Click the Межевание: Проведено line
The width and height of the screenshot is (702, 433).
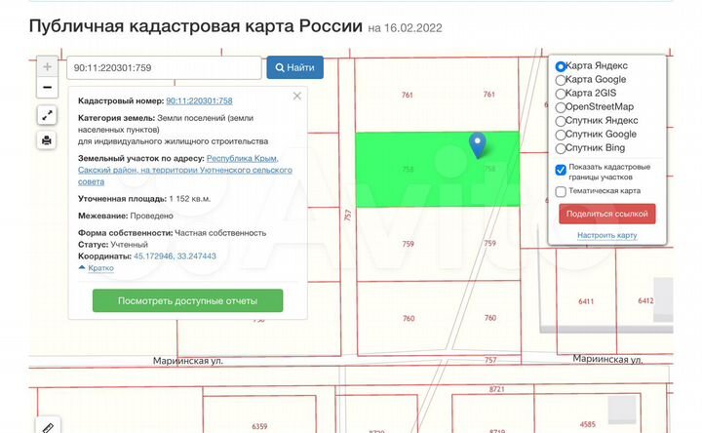point(126,216)
